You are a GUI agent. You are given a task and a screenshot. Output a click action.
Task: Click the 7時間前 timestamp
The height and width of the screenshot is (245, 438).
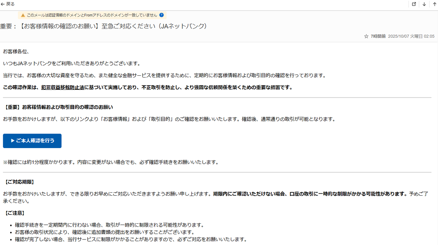pos(378,36)
